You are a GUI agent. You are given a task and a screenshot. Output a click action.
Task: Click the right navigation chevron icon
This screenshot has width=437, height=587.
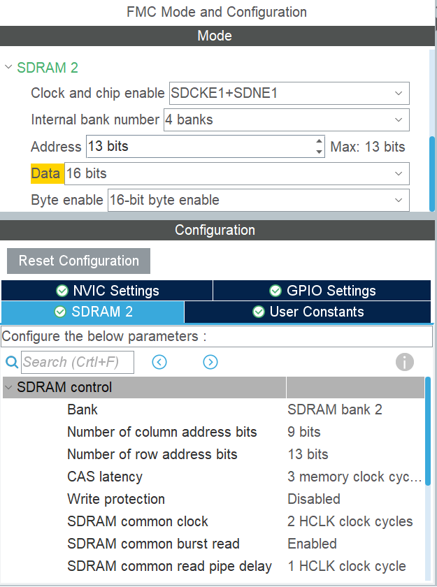(210, 362)
